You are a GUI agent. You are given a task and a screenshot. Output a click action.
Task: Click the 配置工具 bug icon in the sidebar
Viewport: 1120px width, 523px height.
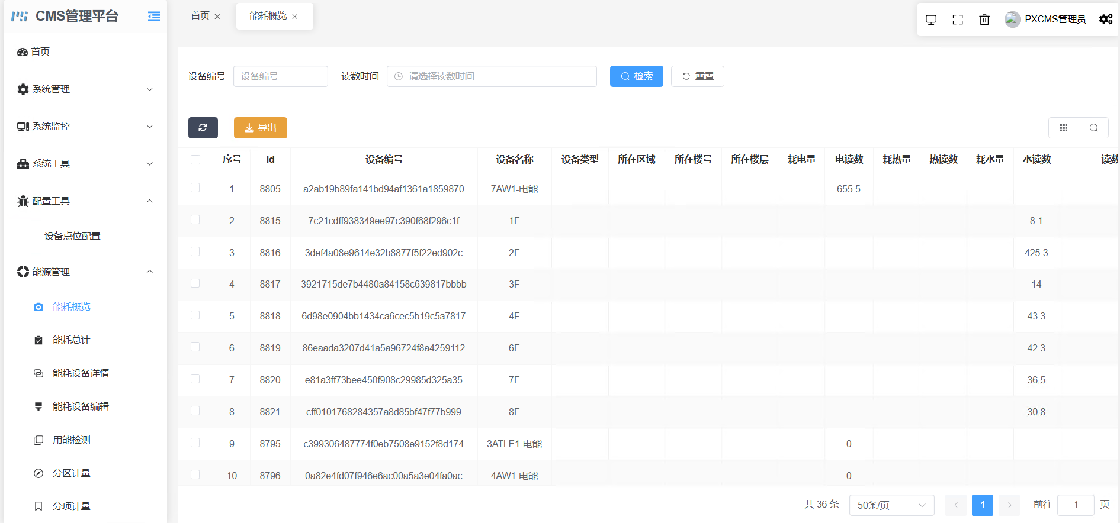point(23,201)
